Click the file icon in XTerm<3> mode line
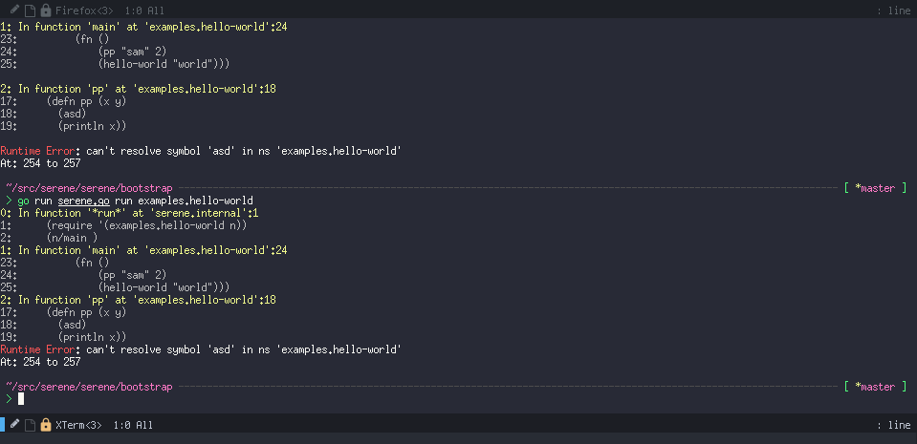 (30, 425)
